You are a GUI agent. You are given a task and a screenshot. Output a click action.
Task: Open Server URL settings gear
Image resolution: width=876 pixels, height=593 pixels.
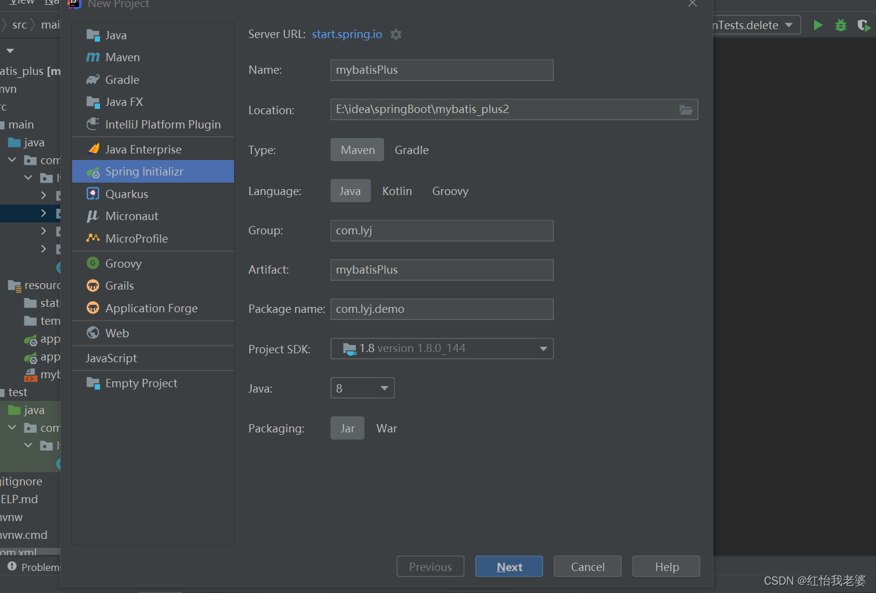[396, 34]
